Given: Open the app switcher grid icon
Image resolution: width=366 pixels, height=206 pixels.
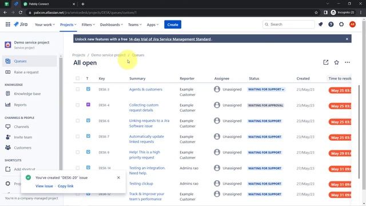Looking at the screenshot, I should pyautogui.click(x=7, y=24).
